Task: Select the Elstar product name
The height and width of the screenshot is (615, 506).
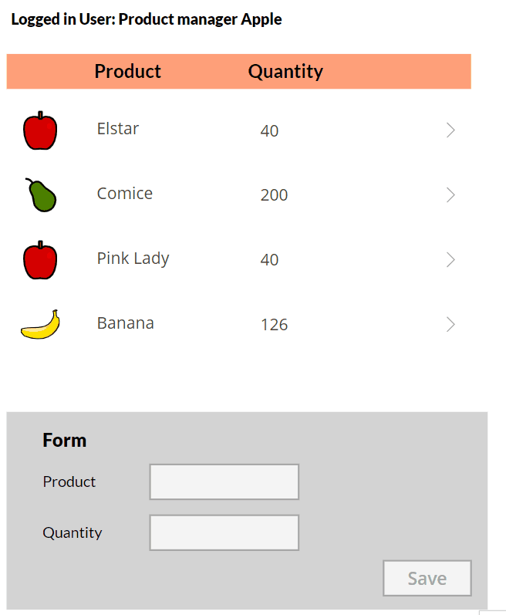Action: click(118, 129)
